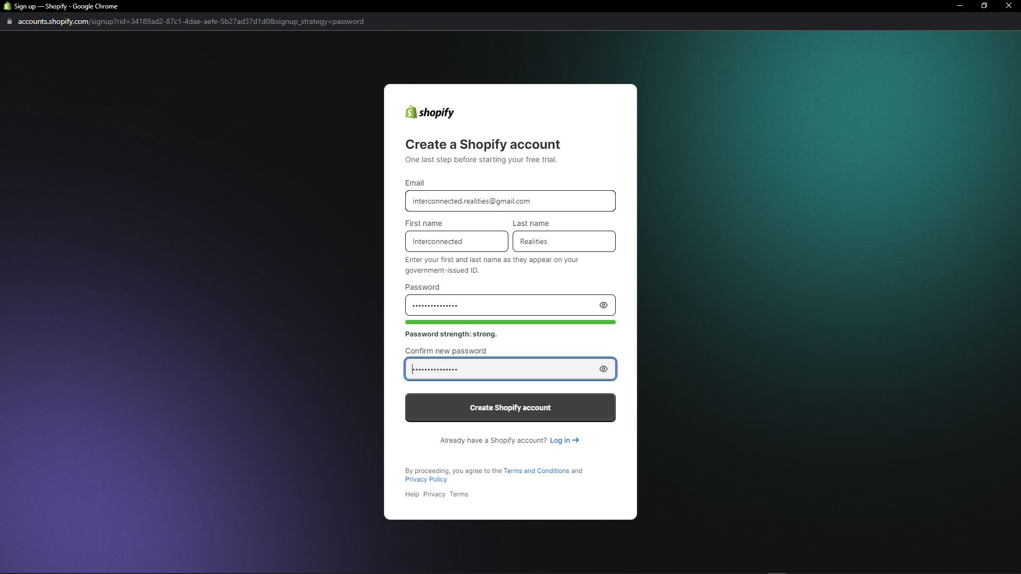Open the Terms and Conditions link
Viewport: 1021px width, 574px height.
pyautogui.click(x=536, y=470)
